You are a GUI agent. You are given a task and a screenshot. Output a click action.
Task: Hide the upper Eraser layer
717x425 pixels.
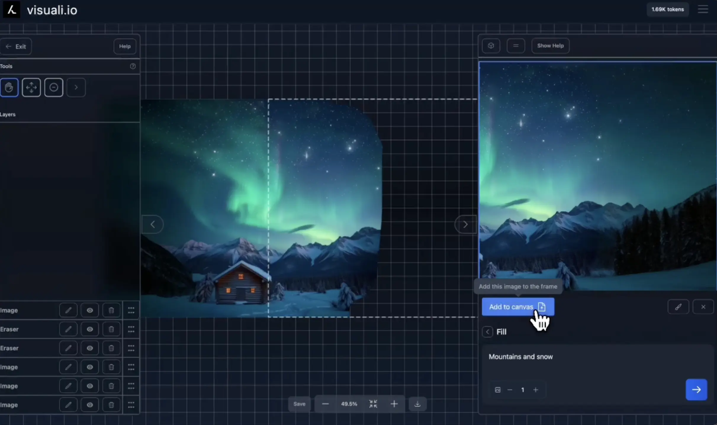pyautogui.click(x=90, y=329)
